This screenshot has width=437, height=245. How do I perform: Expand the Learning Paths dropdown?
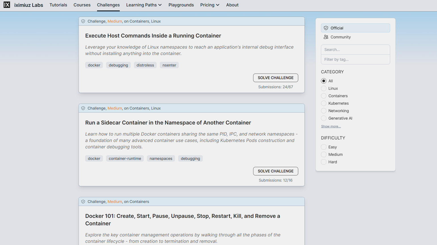tap(144, 5)
